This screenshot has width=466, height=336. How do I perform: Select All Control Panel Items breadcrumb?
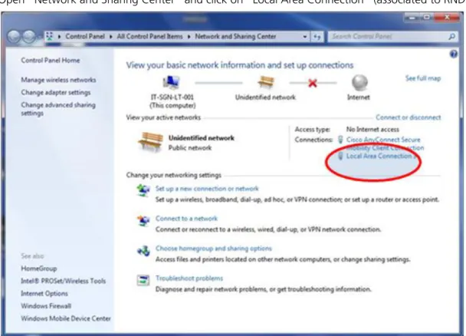(149, 36)
